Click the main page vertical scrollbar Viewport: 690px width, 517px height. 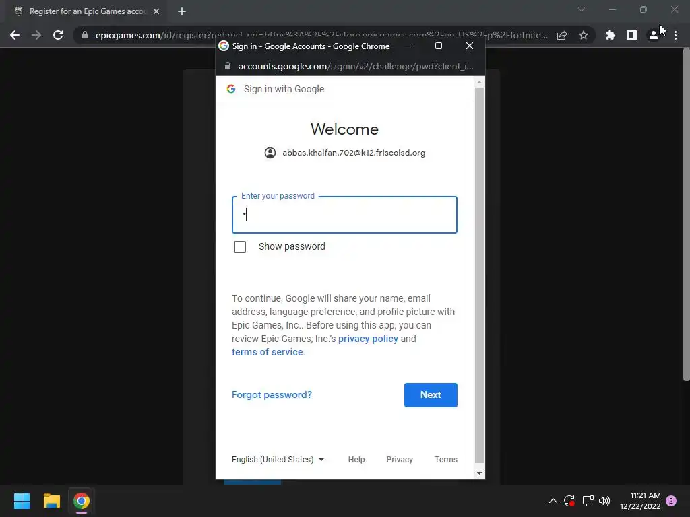[686, 215]
